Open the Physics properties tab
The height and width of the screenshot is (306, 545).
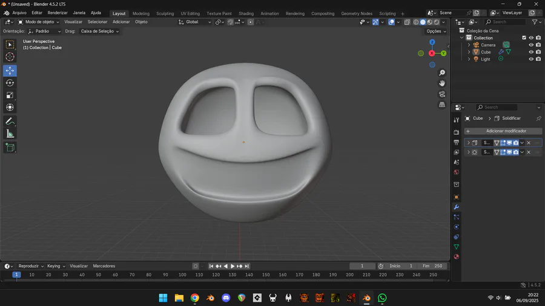[x=457, y=227]
